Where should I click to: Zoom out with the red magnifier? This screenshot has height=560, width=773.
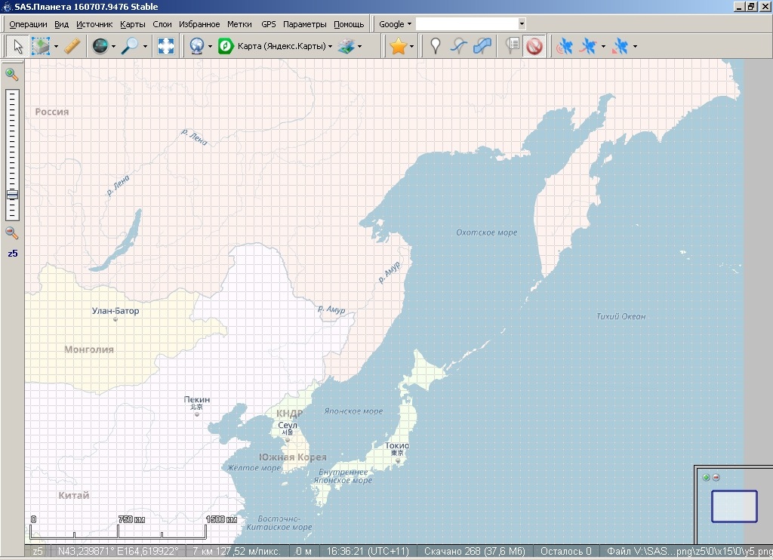click(x=11, y=233)
